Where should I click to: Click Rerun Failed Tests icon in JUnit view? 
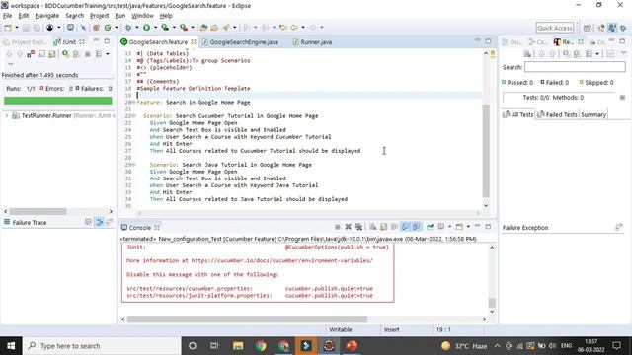[76, 54]
